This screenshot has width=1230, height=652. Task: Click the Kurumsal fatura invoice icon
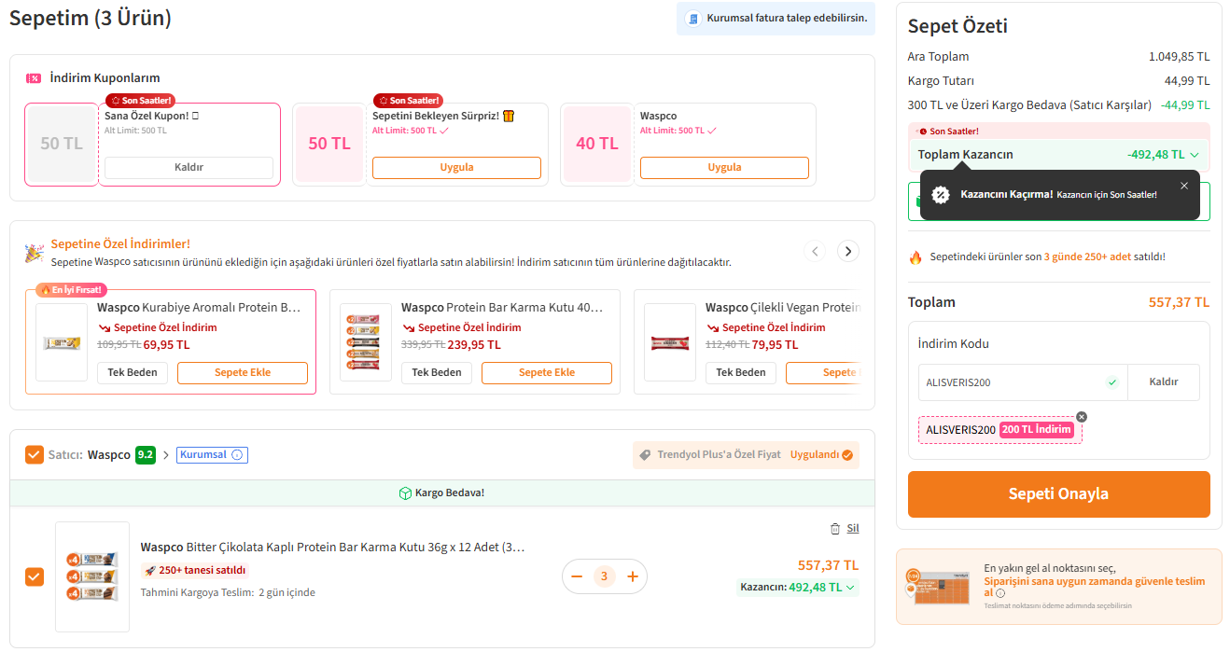(x=692, y=19)
